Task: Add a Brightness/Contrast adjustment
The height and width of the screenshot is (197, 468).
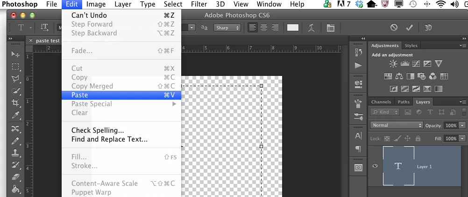Action: [x=393, y=63]
